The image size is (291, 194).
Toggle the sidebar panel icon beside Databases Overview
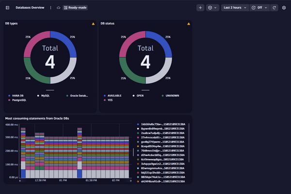[7, 8]
